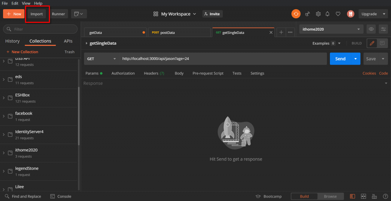Switch to the History tab

[13, 41]
